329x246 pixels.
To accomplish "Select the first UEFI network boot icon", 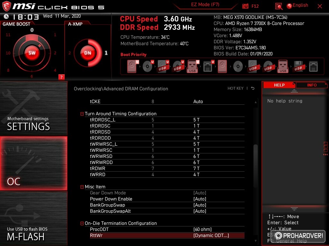I will click(x=208, y=67).
